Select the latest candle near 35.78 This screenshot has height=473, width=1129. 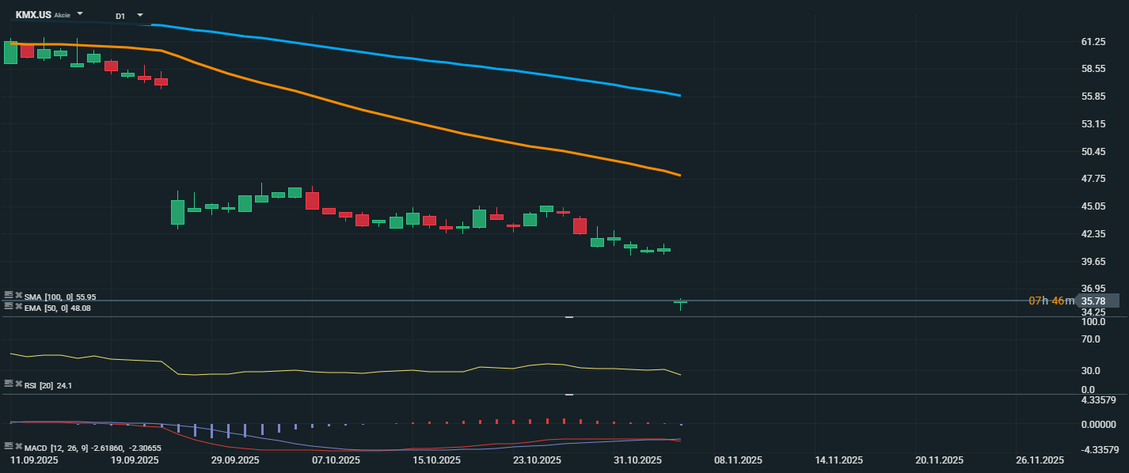(x=681, y=302)
